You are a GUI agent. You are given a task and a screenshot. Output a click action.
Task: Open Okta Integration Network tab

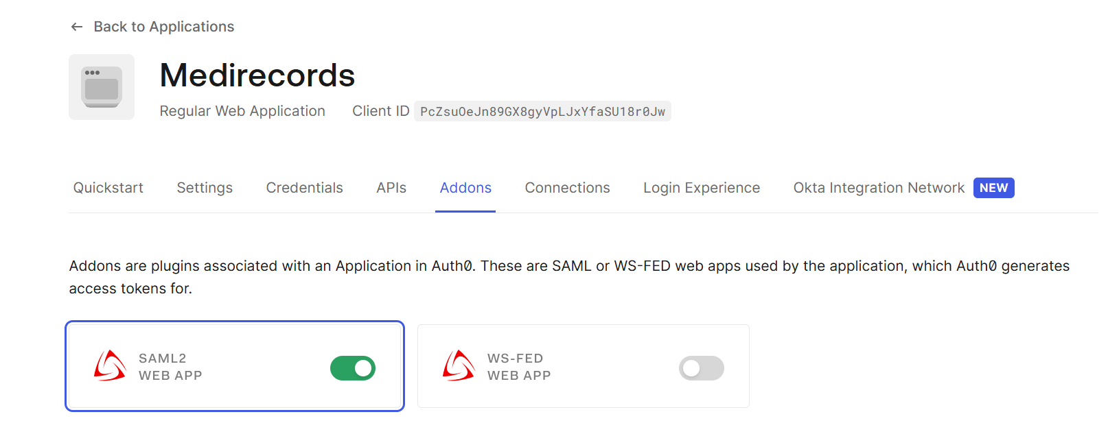coord(879,188)
